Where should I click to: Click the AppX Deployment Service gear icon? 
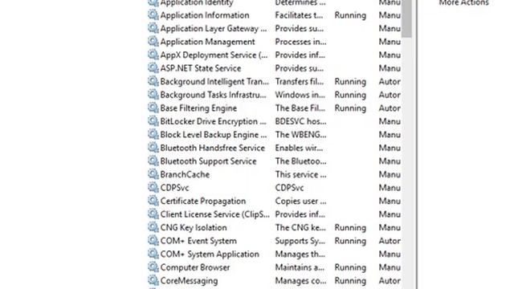pyautogui.click(x=153, y=55)
